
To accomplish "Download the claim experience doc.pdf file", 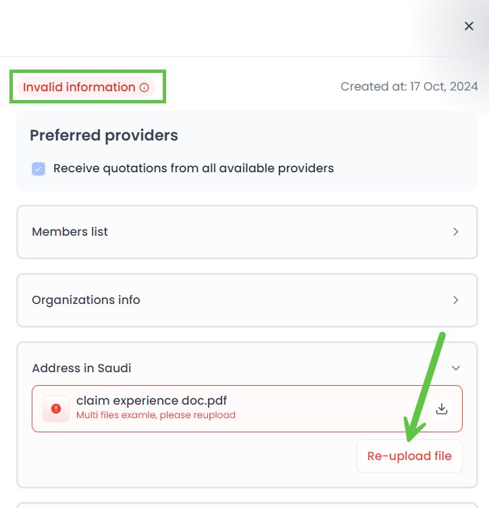I will (442, 409).
